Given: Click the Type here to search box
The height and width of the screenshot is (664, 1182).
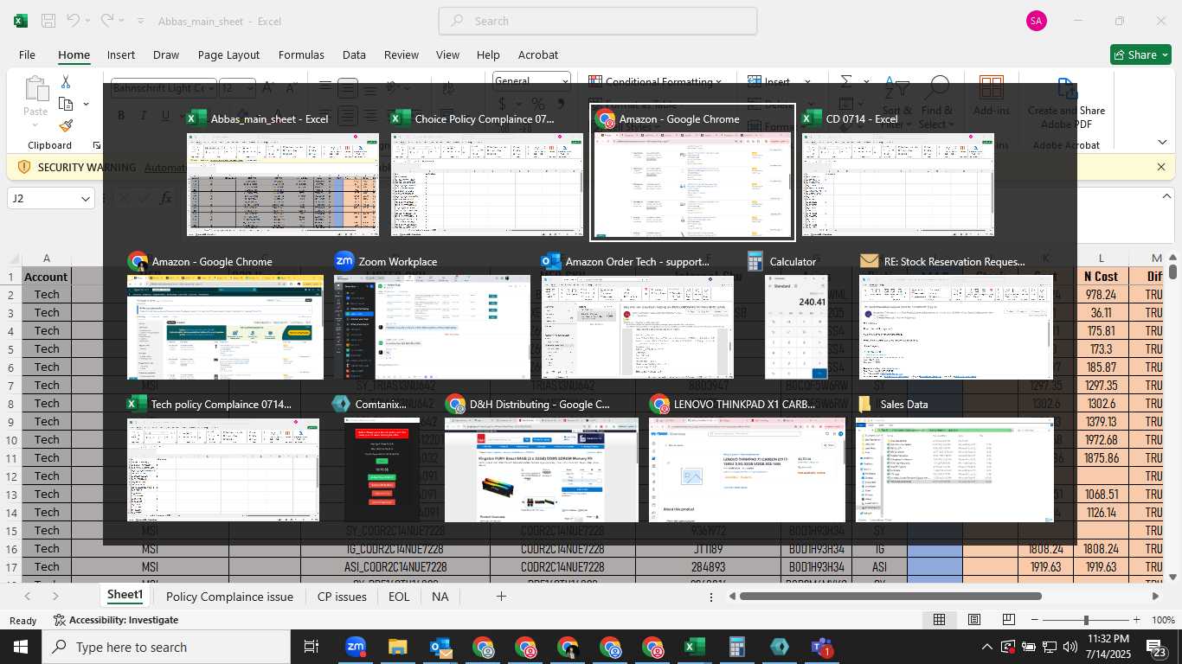Looking at the screenshot, I should 166,647.
